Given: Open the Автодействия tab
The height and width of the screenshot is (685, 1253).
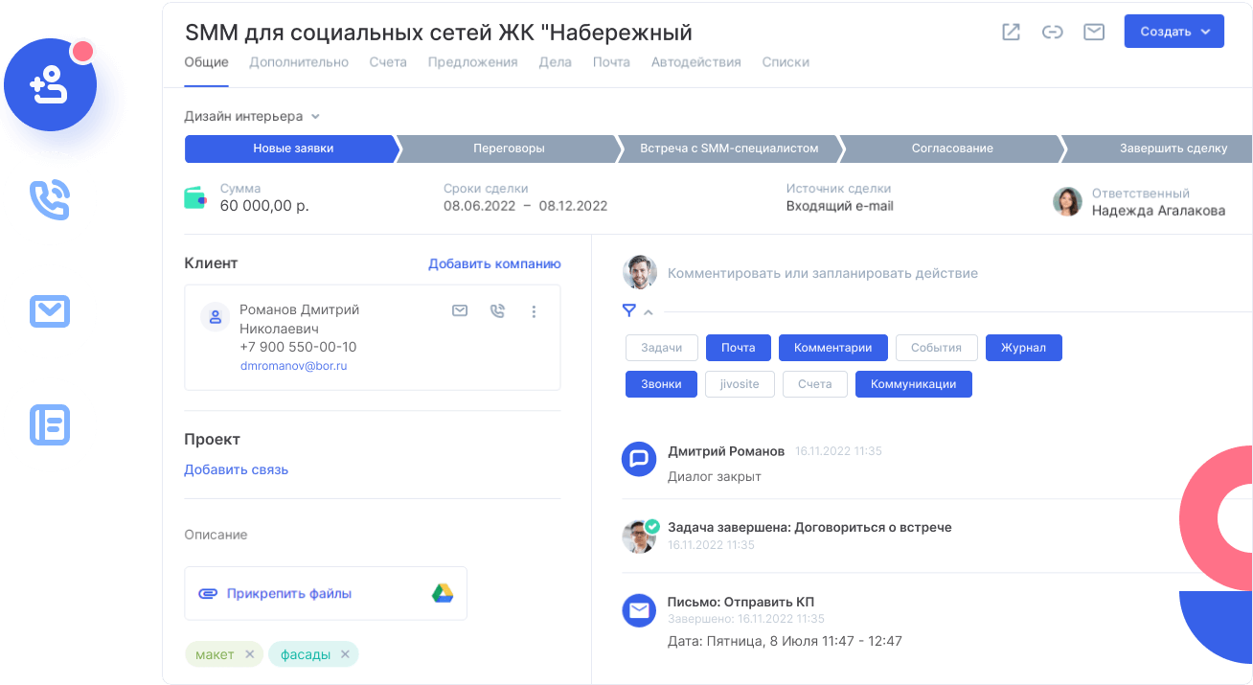Looking at the screenshot, I should [x=695, y=62].
